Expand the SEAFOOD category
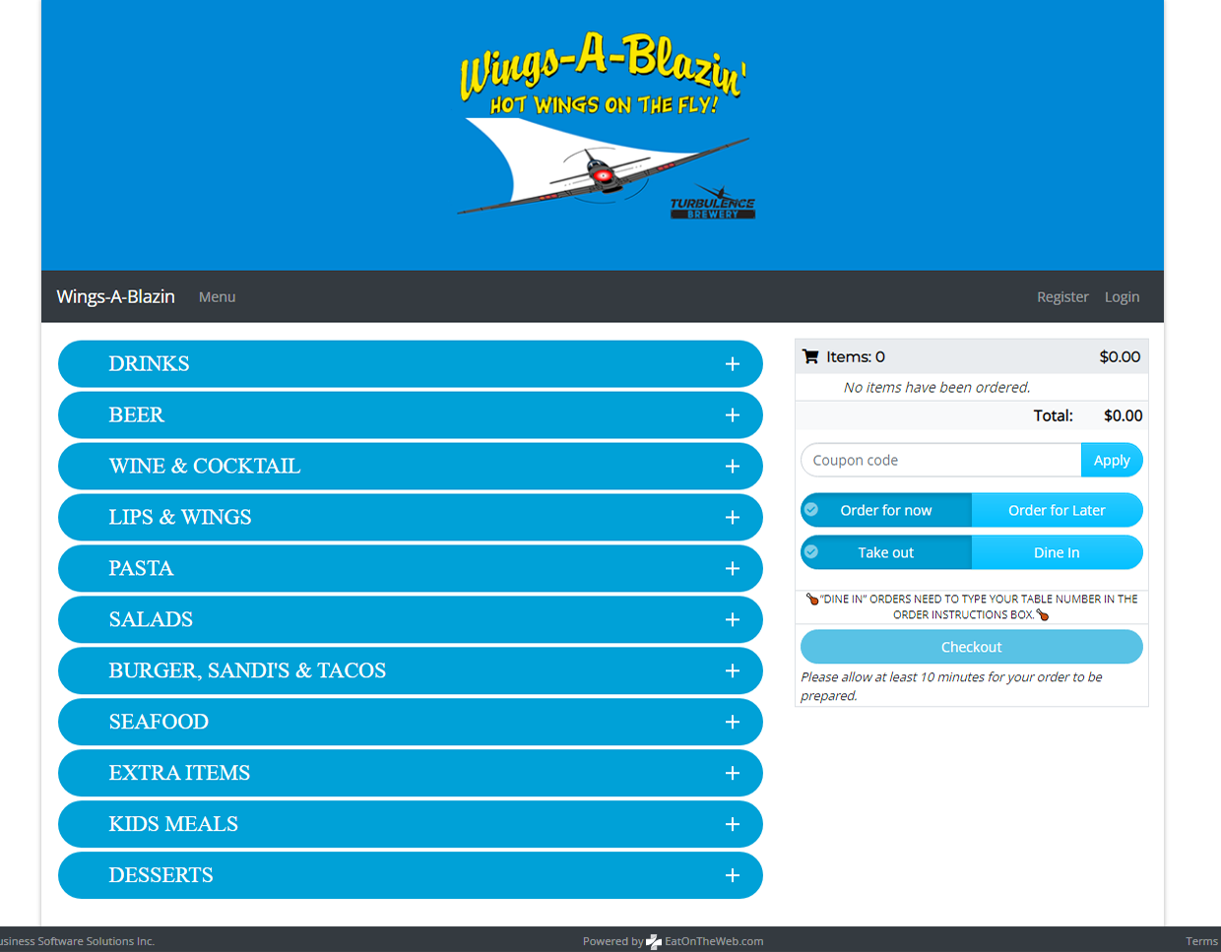 pyautogui.click(x=411, y=723)
